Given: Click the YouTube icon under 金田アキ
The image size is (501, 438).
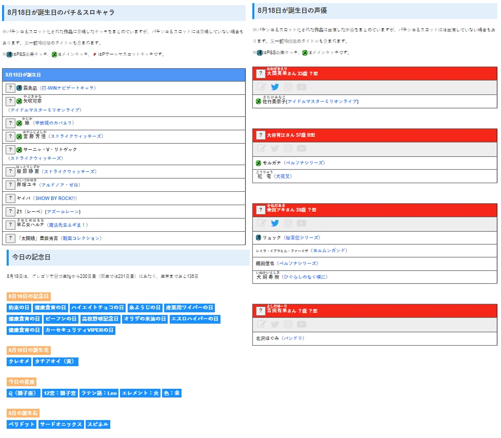Looking at the screenshot, I should [x=302, y=223].
